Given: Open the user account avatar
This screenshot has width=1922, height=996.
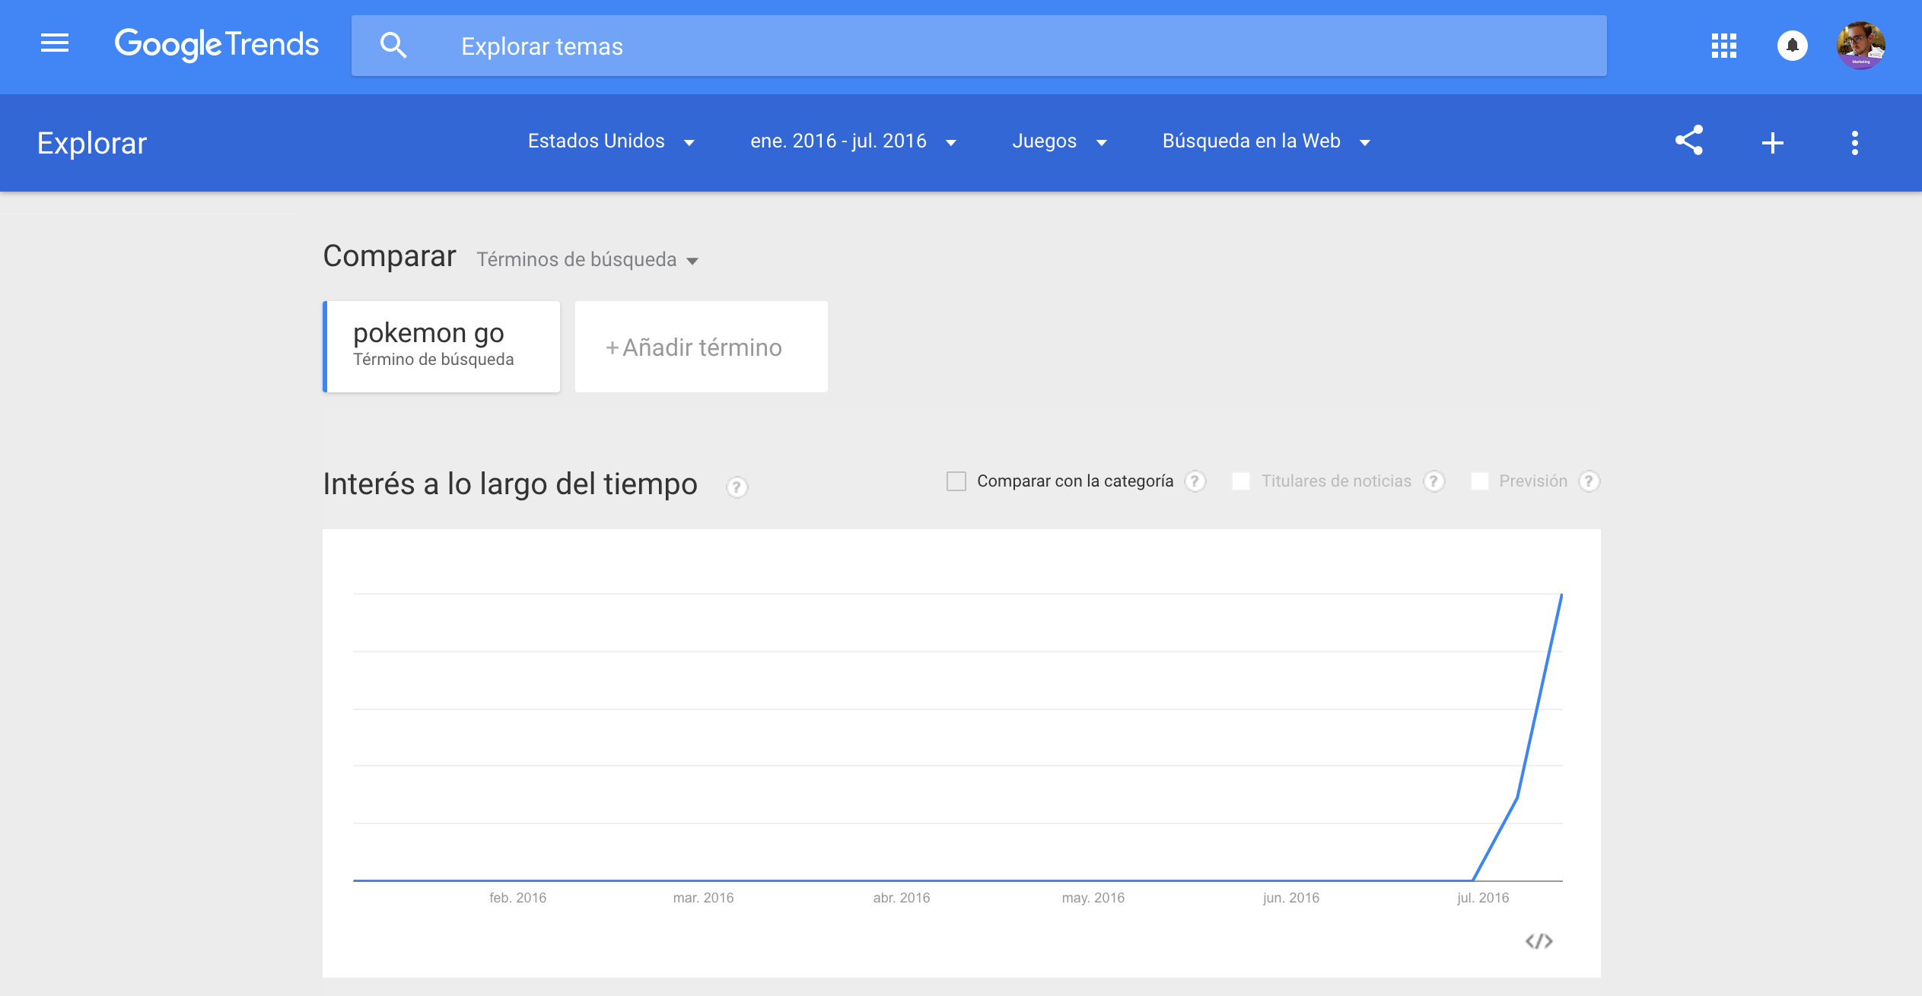Looking at the screenshot, I should 1861,46.
